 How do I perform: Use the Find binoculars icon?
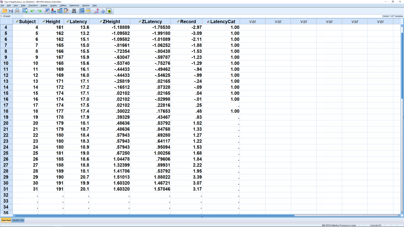(x=74, y=11)
